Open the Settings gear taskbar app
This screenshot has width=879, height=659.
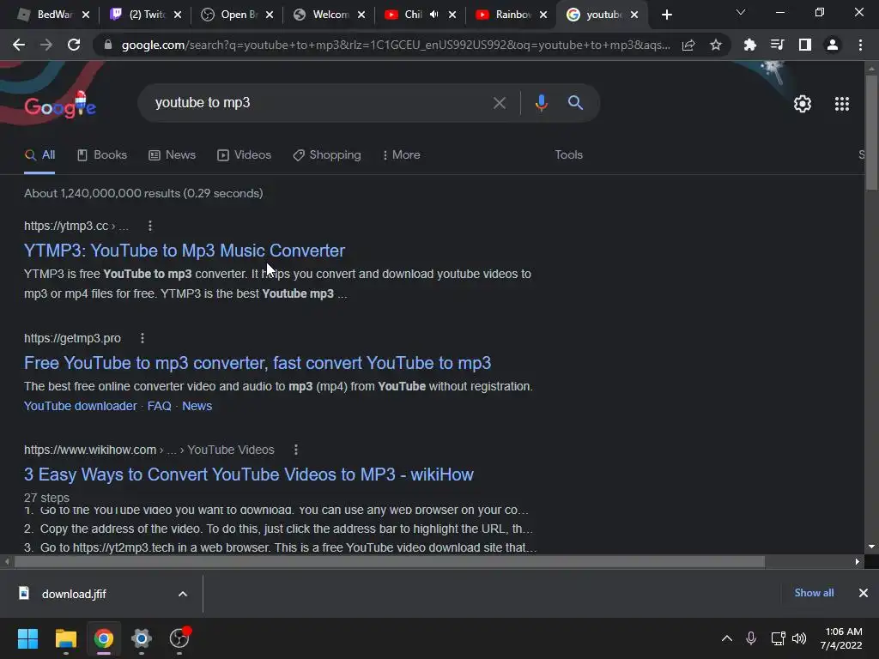coord(142,638)
